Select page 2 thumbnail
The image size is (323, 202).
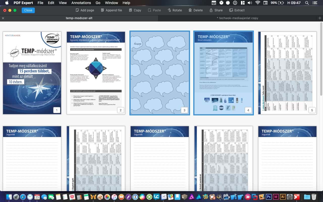click(96, 73)
